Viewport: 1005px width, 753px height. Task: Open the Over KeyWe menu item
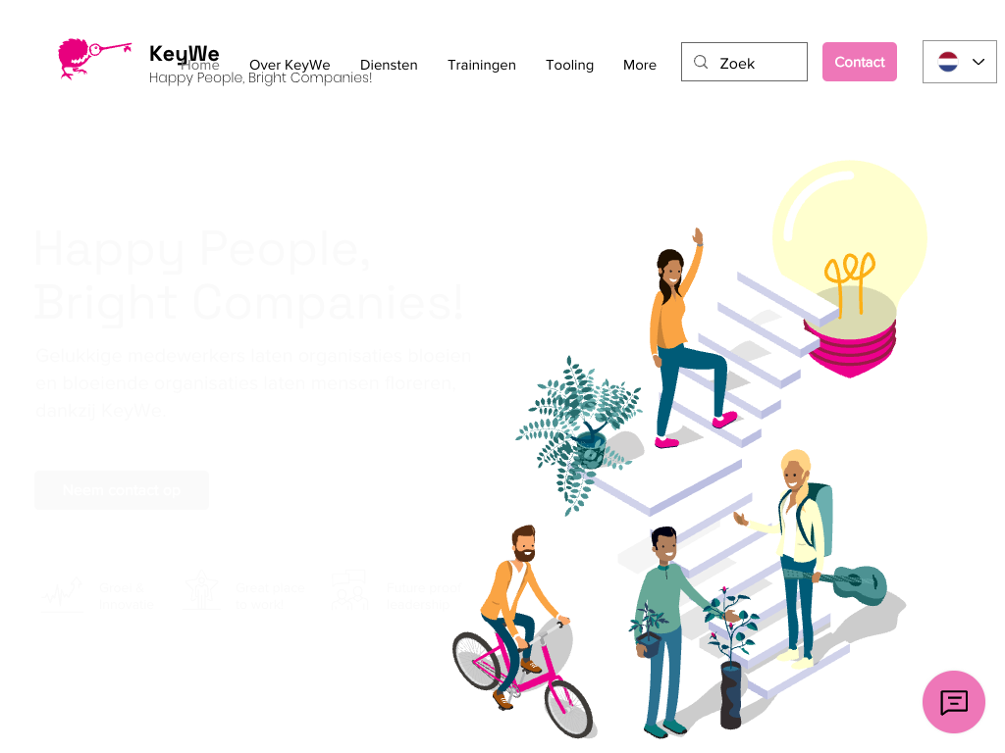point(290,65)
